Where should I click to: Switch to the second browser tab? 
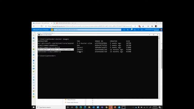(x=64, y=23)
